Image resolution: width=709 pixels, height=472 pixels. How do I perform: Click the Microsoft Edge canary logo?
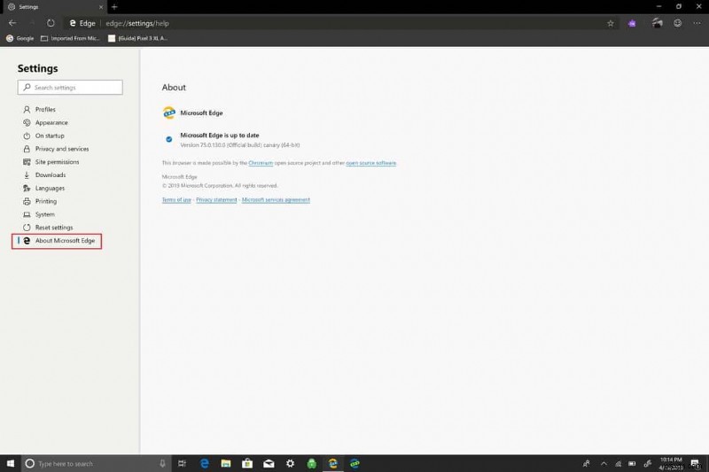point(169,112)
